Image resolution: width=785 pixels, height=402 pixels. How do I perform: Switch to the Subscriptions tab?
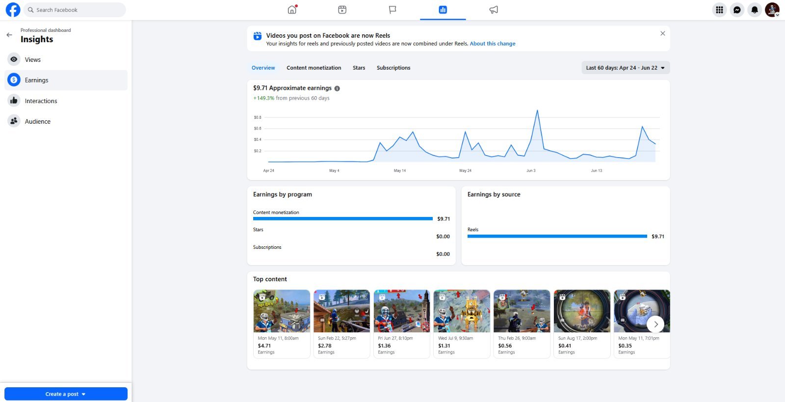click(393, 68)
